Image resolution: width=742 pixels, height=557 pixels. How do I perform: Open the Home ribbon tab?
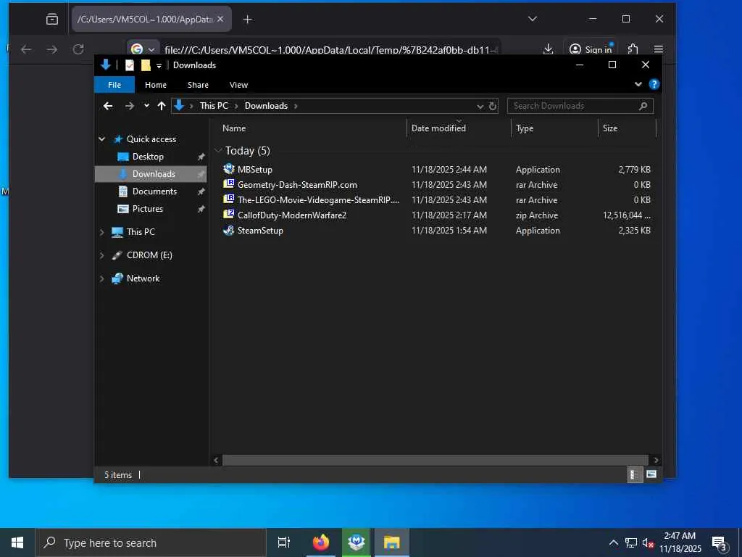(x=156, y=85)
